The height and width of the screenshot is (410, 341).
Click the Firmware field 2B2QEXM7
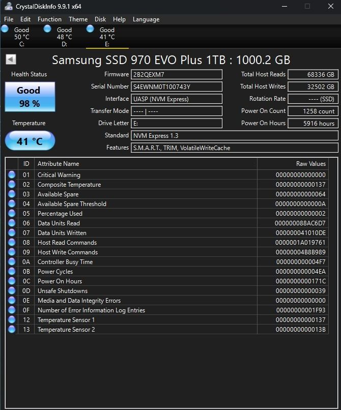[177, 74]
